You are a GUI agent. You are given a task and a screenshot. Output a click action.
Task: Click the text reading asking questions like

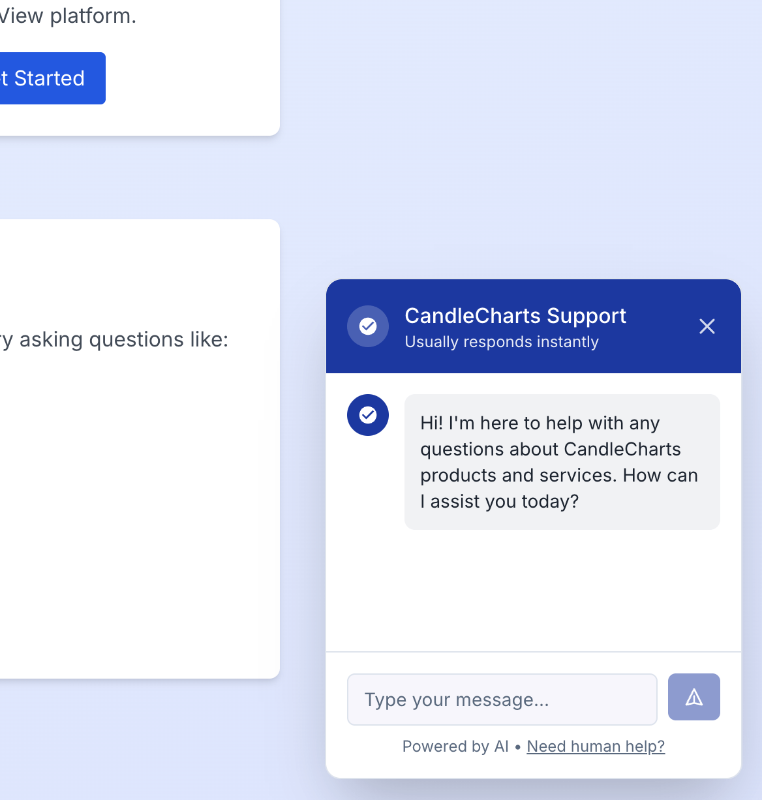114,339
